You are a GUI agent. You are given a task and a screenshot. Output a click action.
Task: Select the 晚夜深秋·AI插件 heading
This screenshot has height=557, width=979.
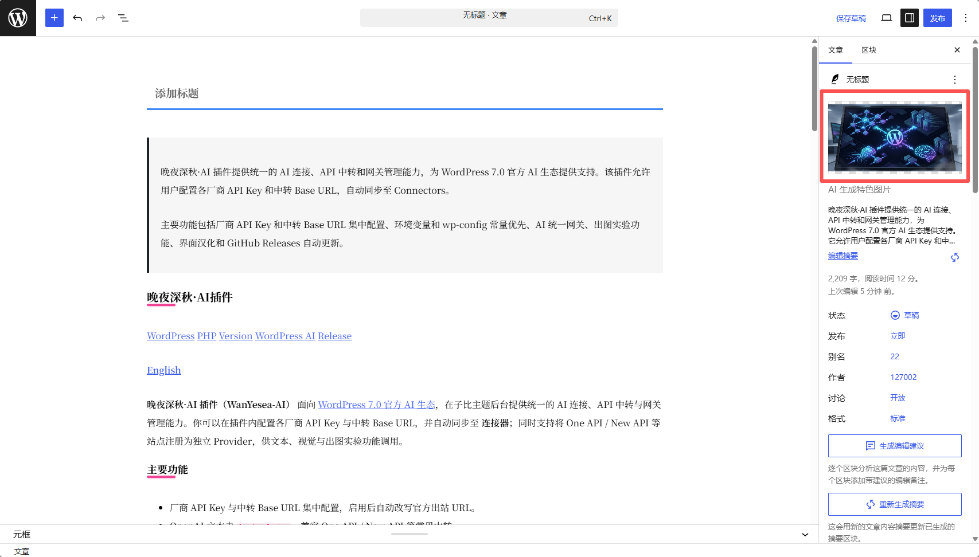pyautogui.click(x=190, y=297)
